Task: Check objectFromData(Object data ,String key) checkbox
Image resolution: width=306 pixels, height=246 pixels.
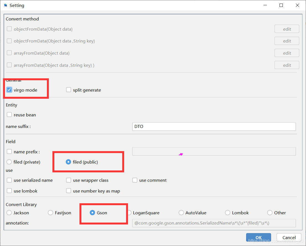Action: [9, 41]
